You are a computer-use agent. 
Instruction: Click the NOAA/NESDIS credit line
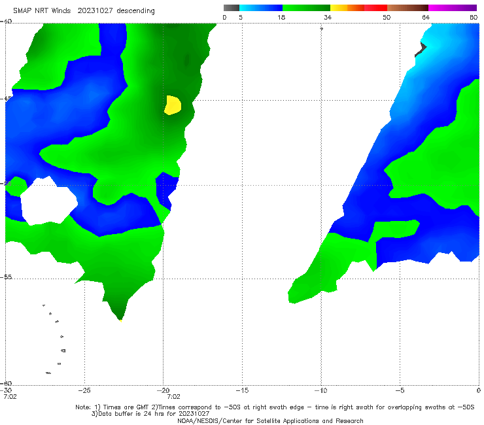[x=270, y=420]
